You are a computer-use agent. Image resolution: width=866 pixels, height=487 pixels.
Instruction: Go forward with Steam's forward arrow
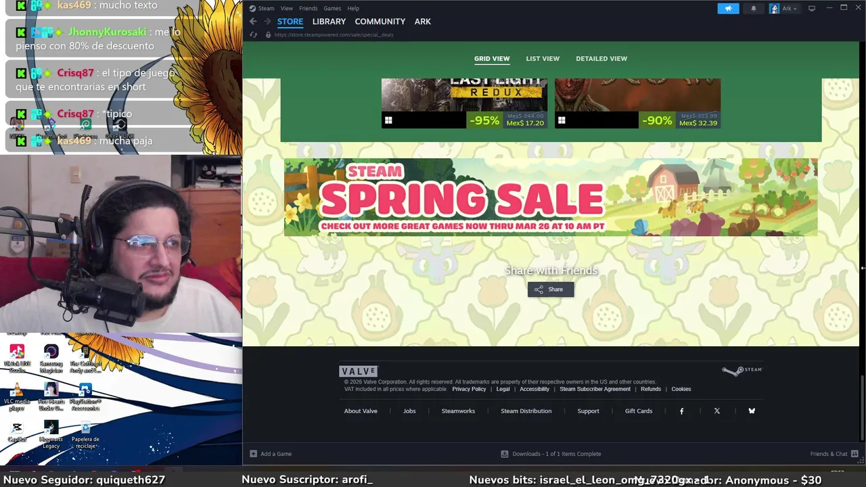267,22
